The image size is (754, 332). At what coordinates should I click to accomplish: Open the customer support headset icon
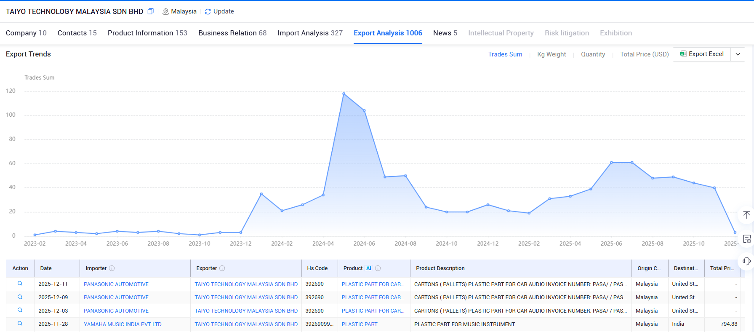(747, 261)
